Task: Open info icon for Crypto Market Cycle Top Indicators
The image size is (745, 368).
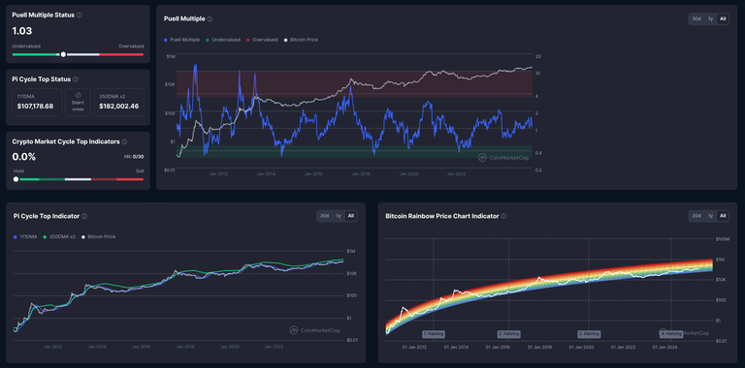Action: [124, 141]
